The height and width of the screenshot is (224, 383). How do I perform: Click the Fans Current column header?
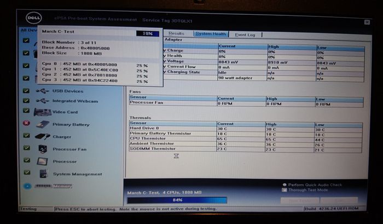[241, 99]
